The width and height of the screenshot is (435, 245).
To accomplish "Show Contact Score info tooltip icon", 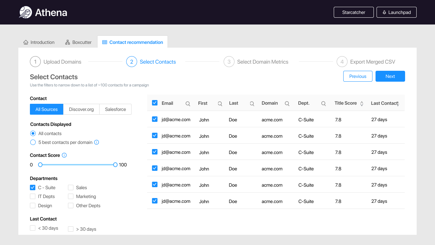I will 64,155.
